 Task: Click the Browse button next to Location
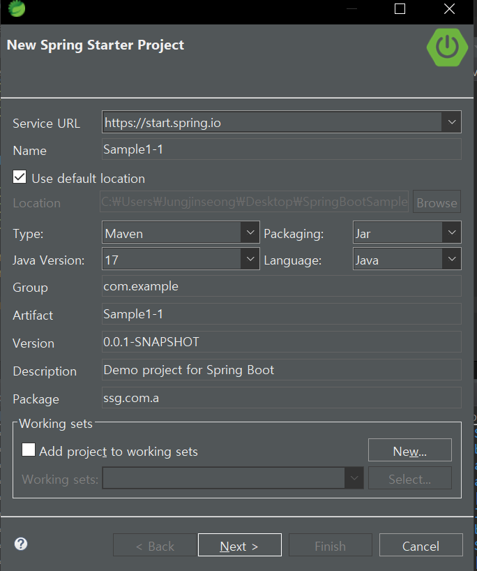coord(437,202)
